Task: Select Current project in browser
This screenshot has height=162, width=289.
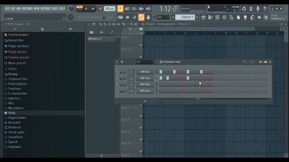Action: pyautogui.click(x=18, y=35)
